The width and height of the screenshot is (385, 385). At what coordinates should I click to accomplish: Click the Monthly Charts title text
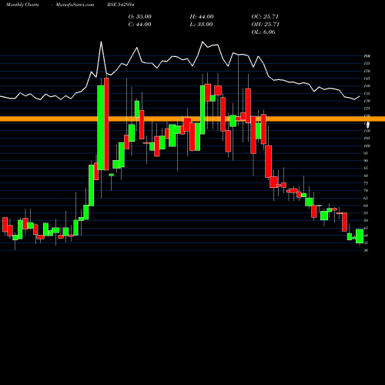(22, 5)
